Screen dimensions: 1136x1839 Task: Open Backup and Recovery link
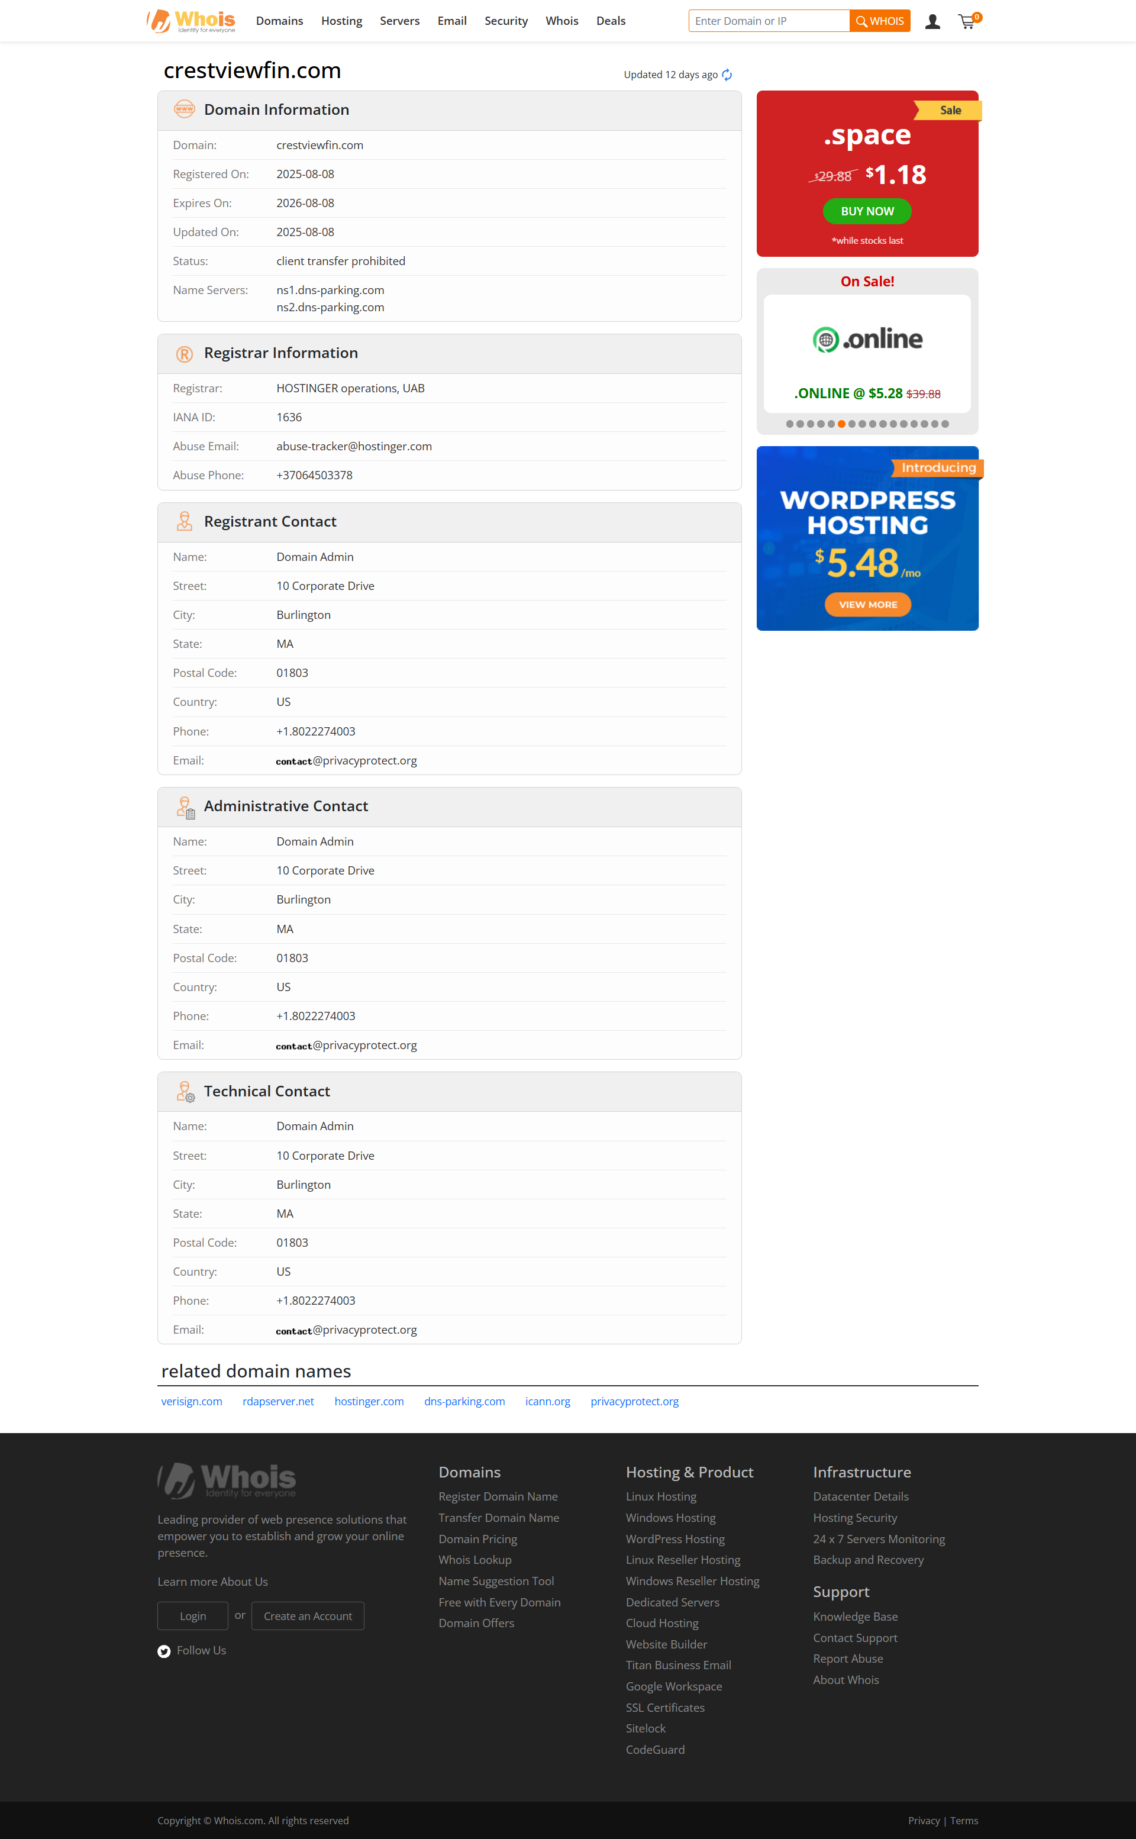868,1560
